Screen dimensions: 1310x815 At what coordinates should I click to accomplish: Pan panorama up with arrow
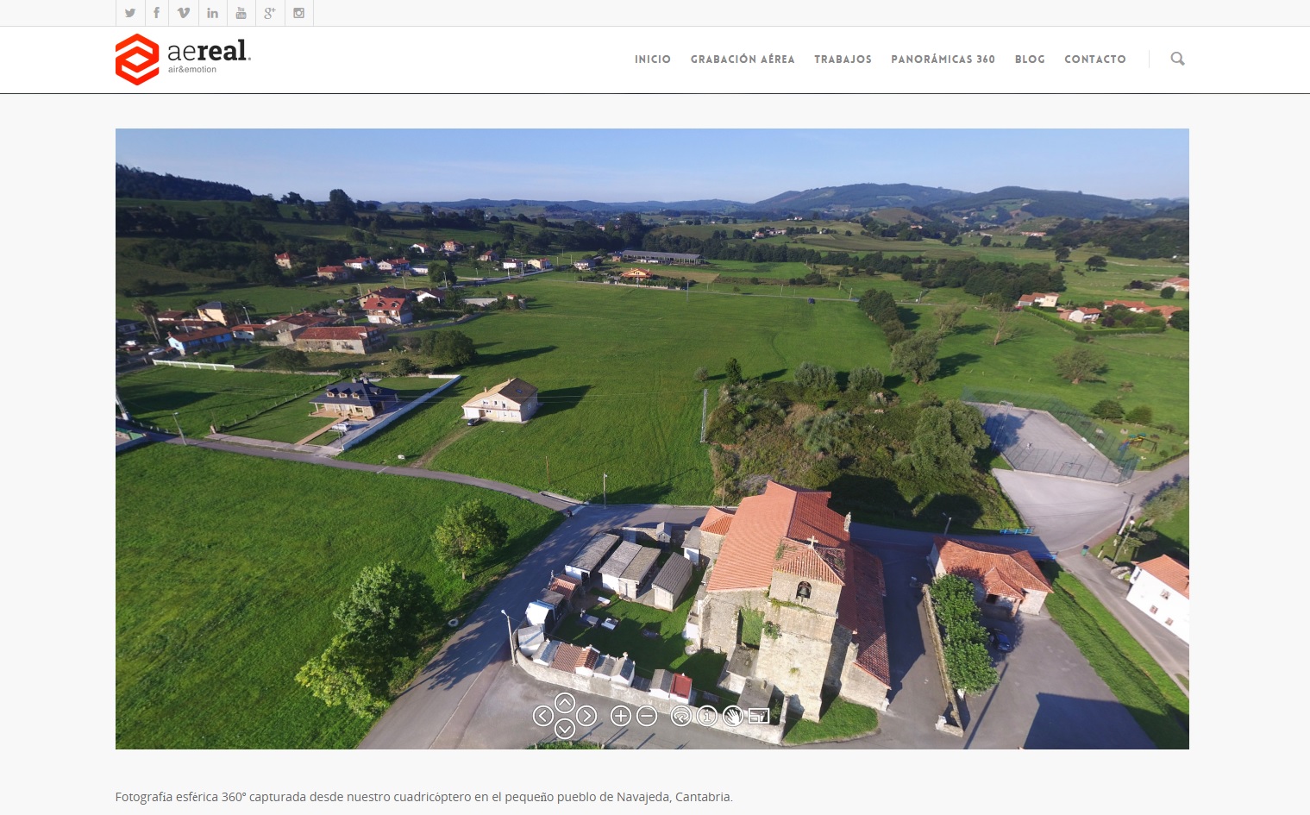point(565,702)
